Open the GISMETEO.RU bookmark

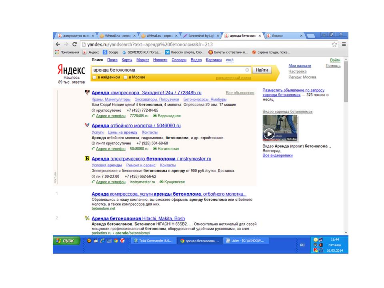click(x=142, y=52)
